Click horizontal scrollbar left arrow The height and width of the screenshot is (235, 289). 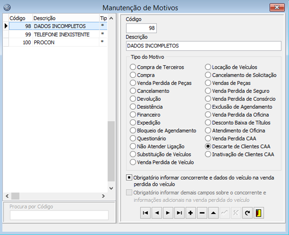pyautogui.click(x=7, y=196)
